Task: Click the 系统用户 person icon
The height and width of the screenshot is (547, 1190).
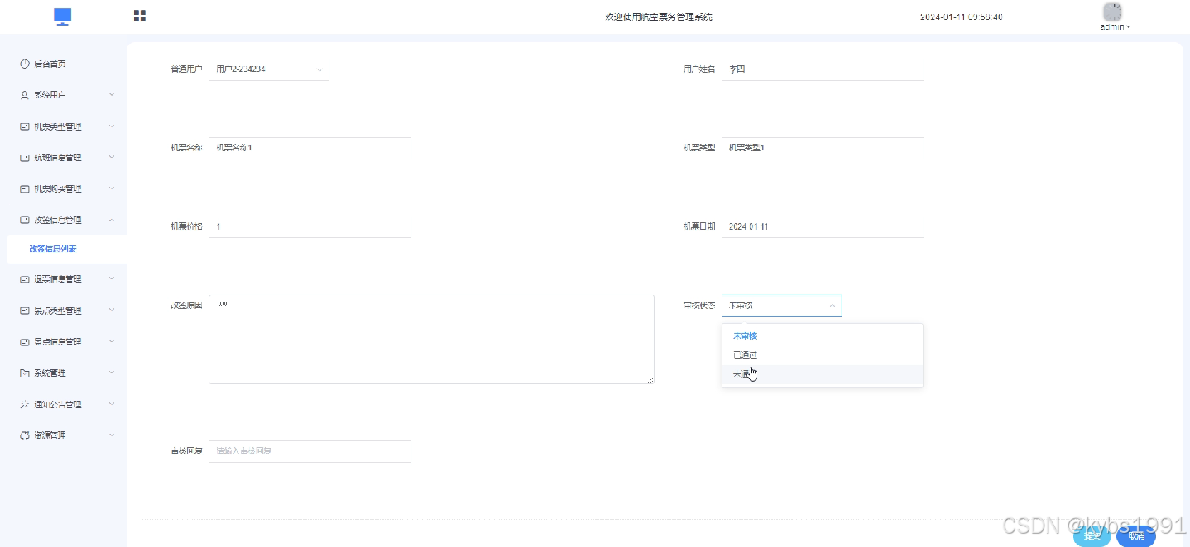Action: (25, 95)
